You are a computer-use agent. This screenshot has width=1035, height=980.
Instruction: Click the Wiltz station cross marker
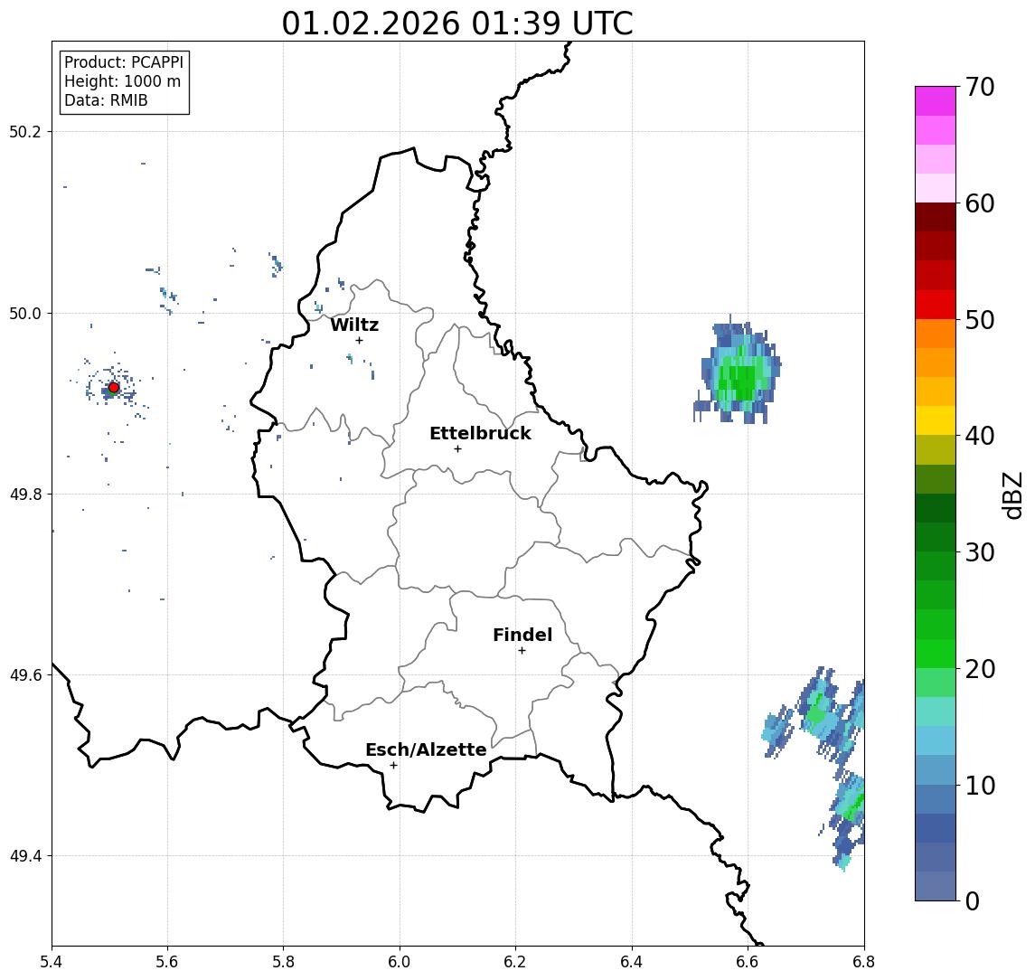point(359,340)
